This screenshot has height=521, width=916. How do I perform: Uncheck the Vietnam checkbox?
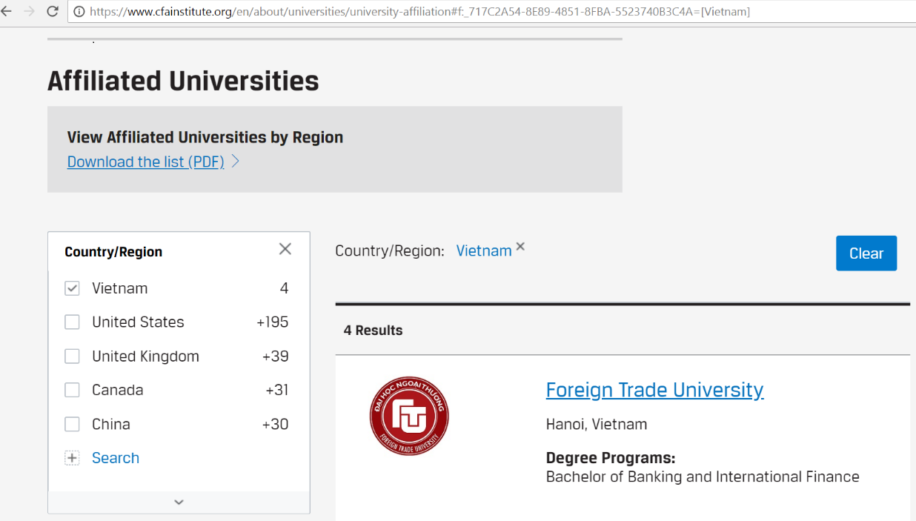tap(72, 288)
